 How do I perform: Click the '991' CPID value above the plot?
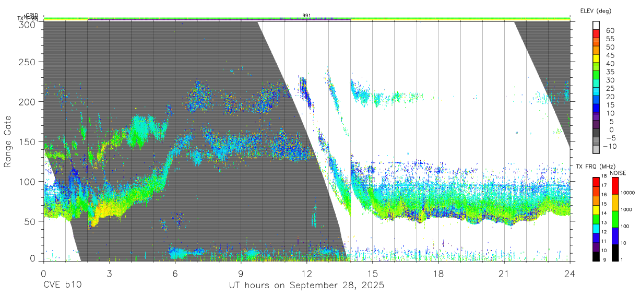[306, 15]
